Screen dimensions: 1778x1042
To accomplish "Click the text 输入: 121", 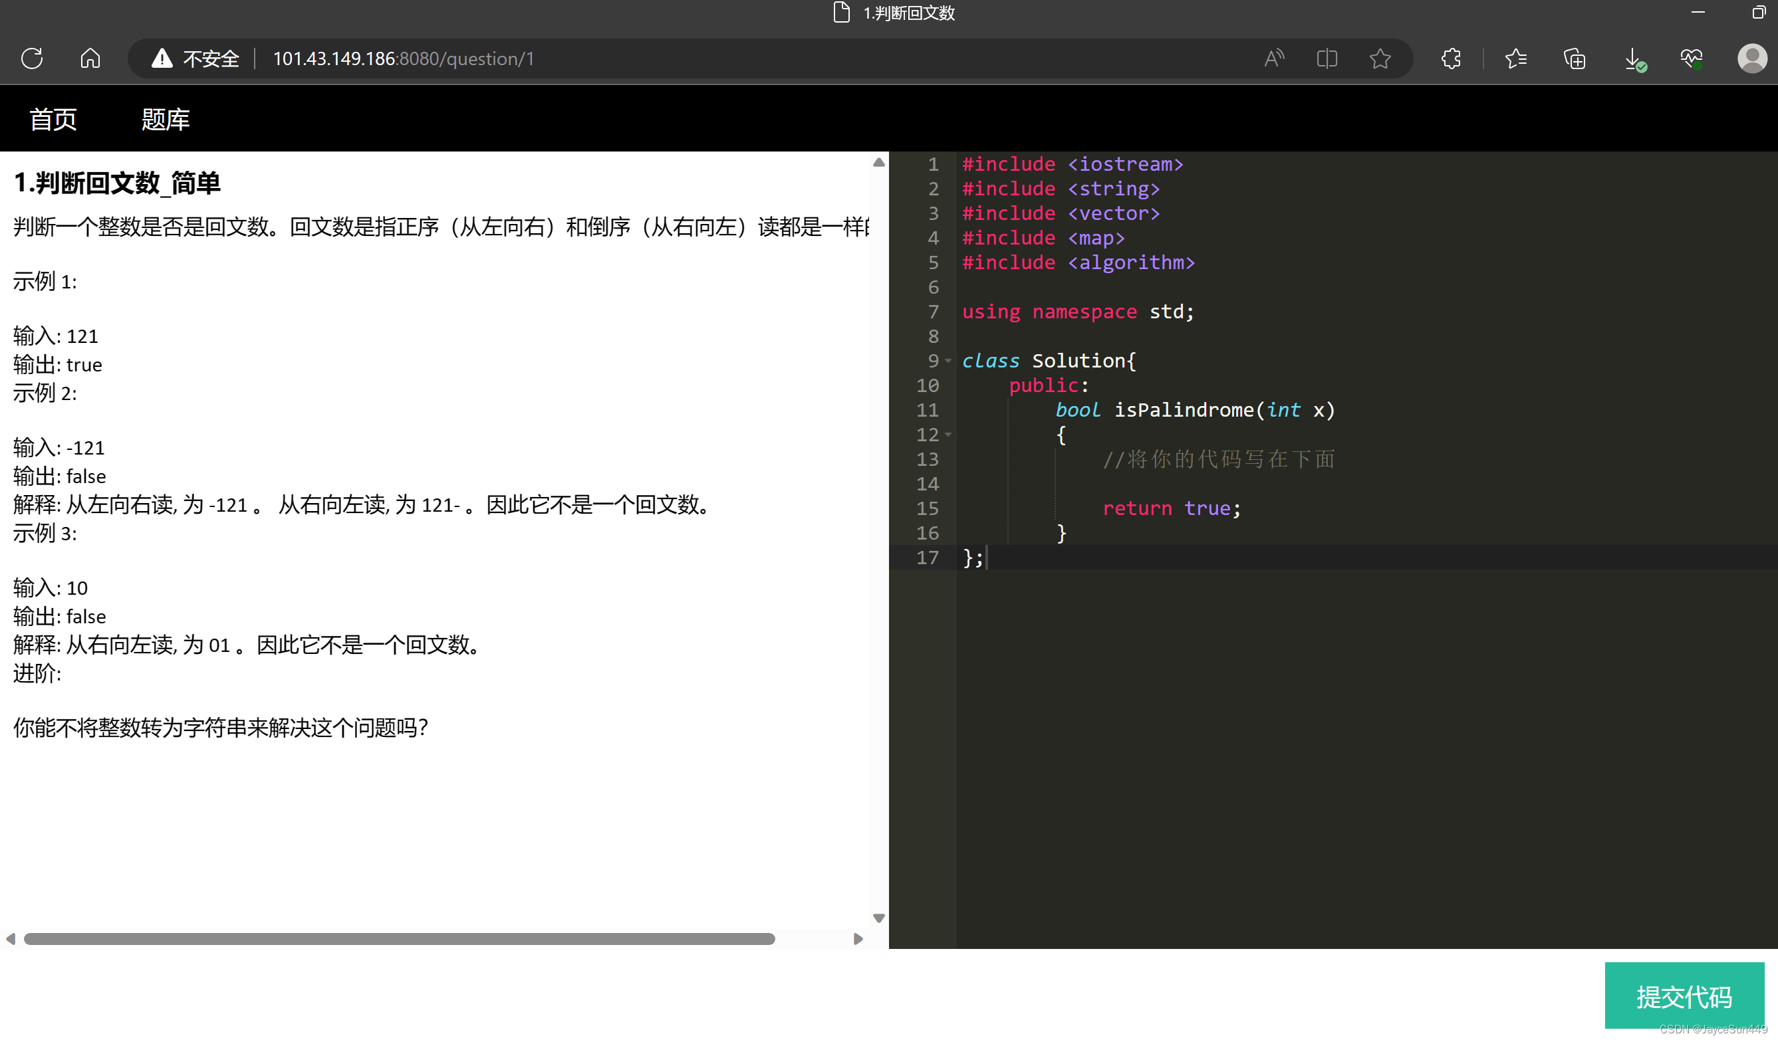I will pos(56,336).
